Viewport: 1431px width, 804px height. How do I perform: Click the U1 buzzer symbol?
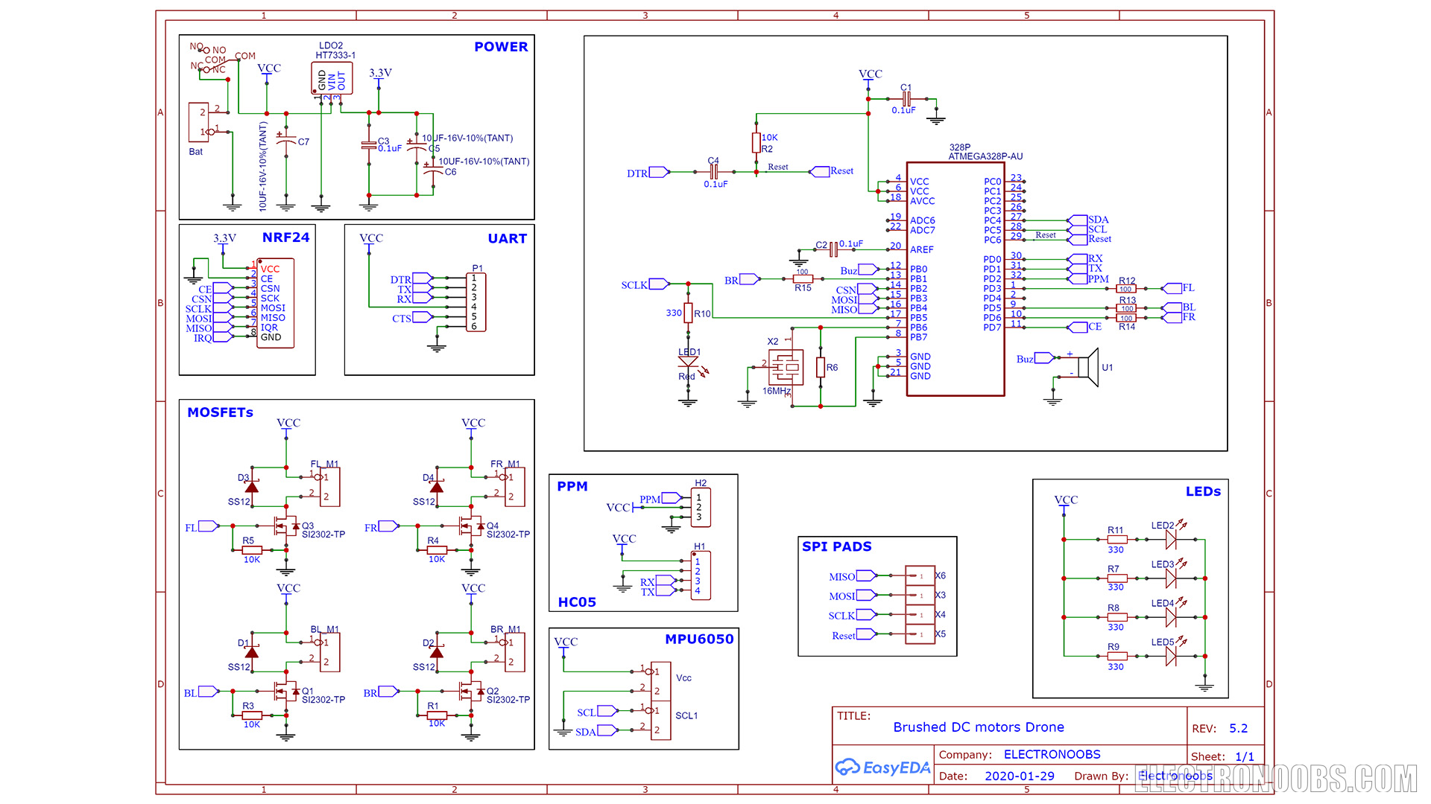pos(1088,367)
